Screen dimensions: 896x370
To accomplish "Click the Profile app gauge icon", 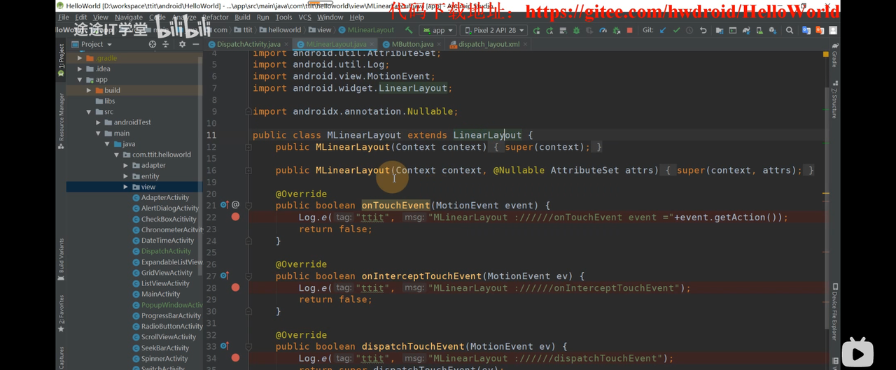I will pyautogui.click(x=603, y=30).
